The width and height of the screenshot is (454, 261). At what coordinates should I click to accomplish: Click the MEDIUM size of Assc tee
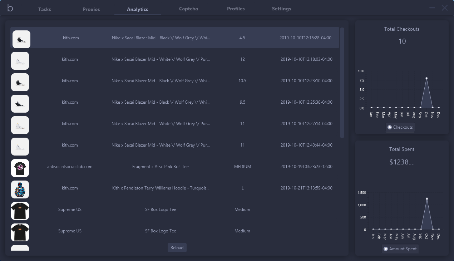242,167
